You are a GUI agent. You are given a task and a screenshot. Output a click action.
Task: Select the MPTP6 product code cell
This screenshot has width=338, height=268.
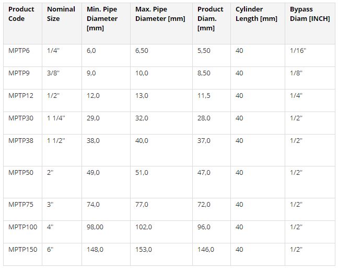click(19, 51)
